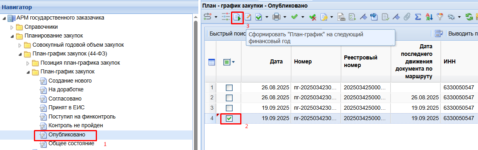Check the checkbox in row 3
The width and height of the screenshot is (478, 150).
(x=229, y=108)
